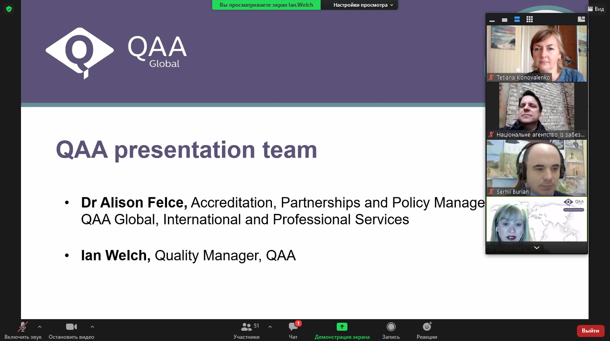610x341 pixels.
Task: Expand video options arrow beside camera
Action: click(x=92, y=327)
